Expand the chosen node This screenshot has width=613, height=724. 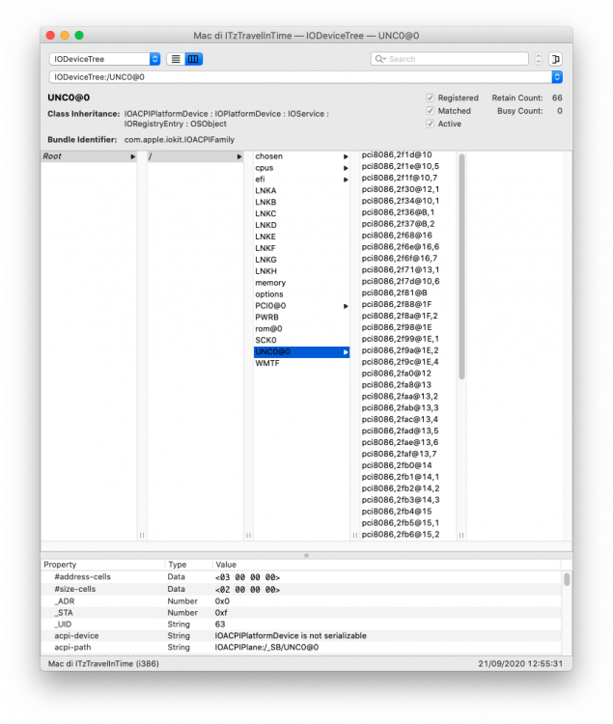(x=346, y=156)
